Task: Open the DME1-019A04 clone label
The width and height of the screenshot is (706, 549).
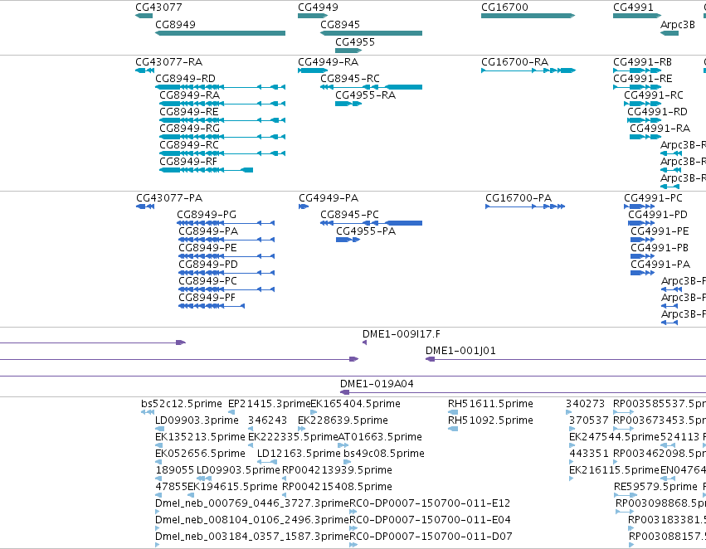Action: (x=377, y=384)
